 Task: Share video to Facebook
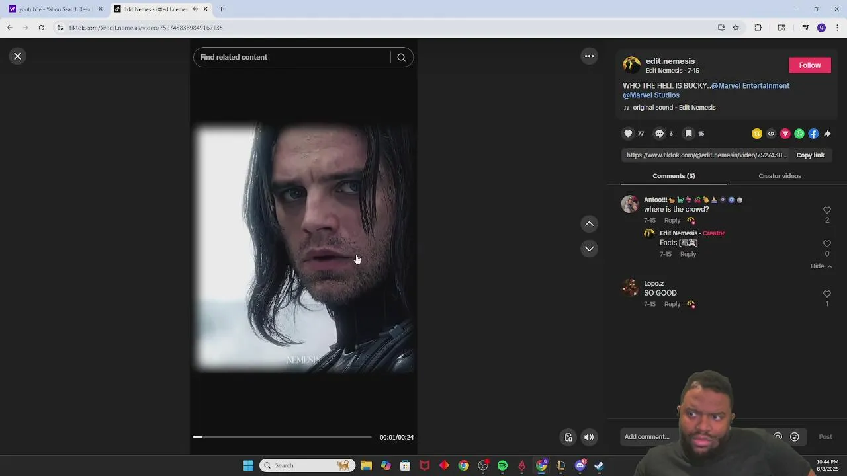pos(813,134)
